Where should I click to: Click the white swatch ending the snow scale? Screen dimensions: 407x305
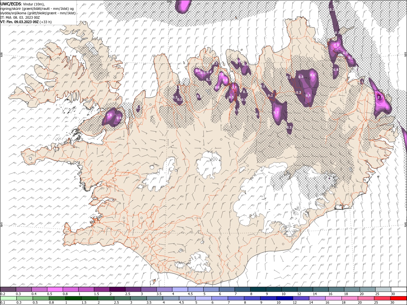(398, 289)
